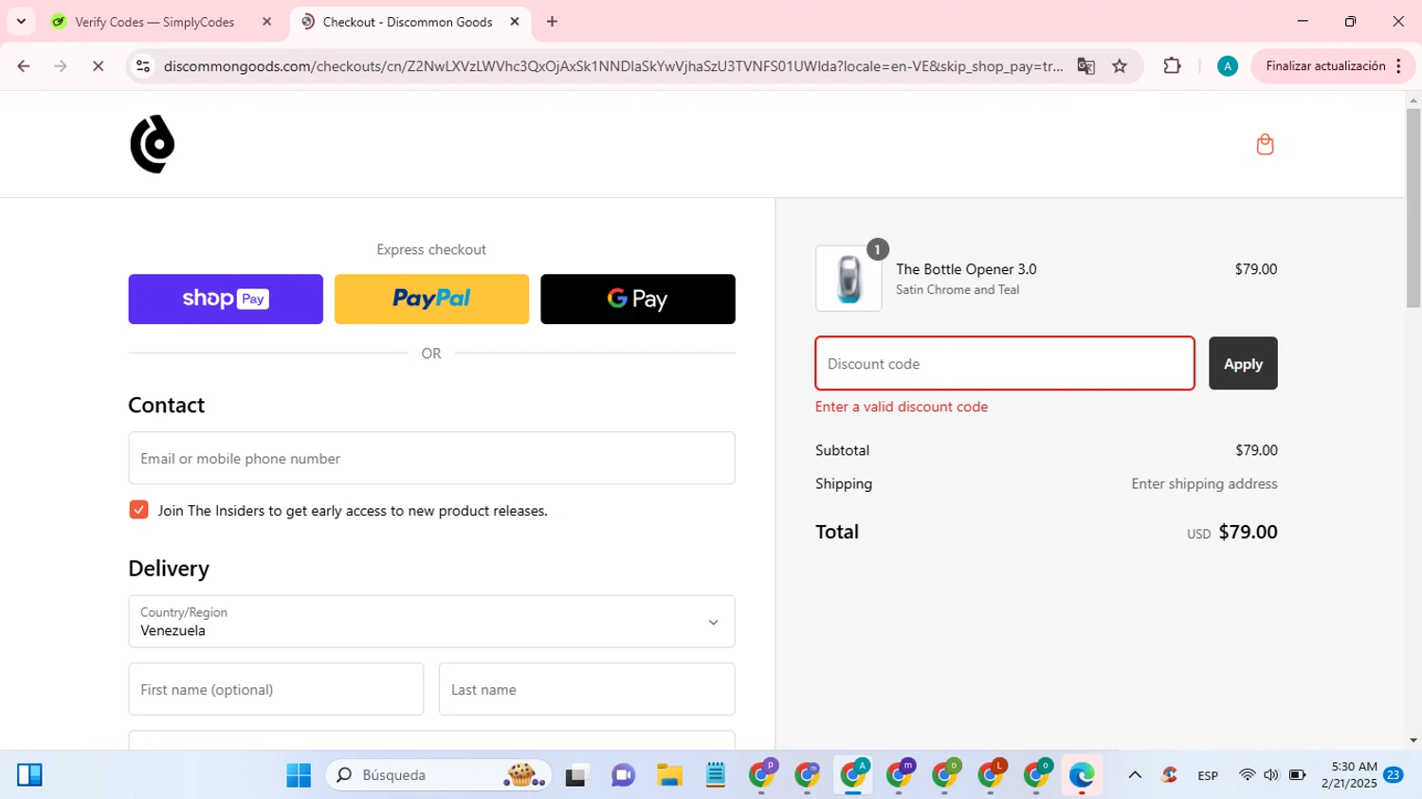
Task: Open the tab search dropdown arrow
Action: pyautogui.click(x=21, y=22)
